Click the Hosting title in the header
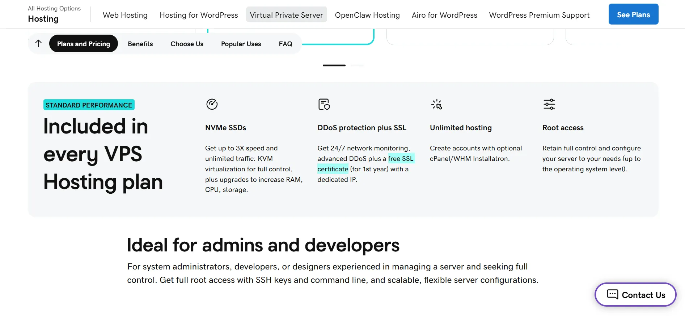The width and height of the screenshot is (685, 316). (43, 19)
